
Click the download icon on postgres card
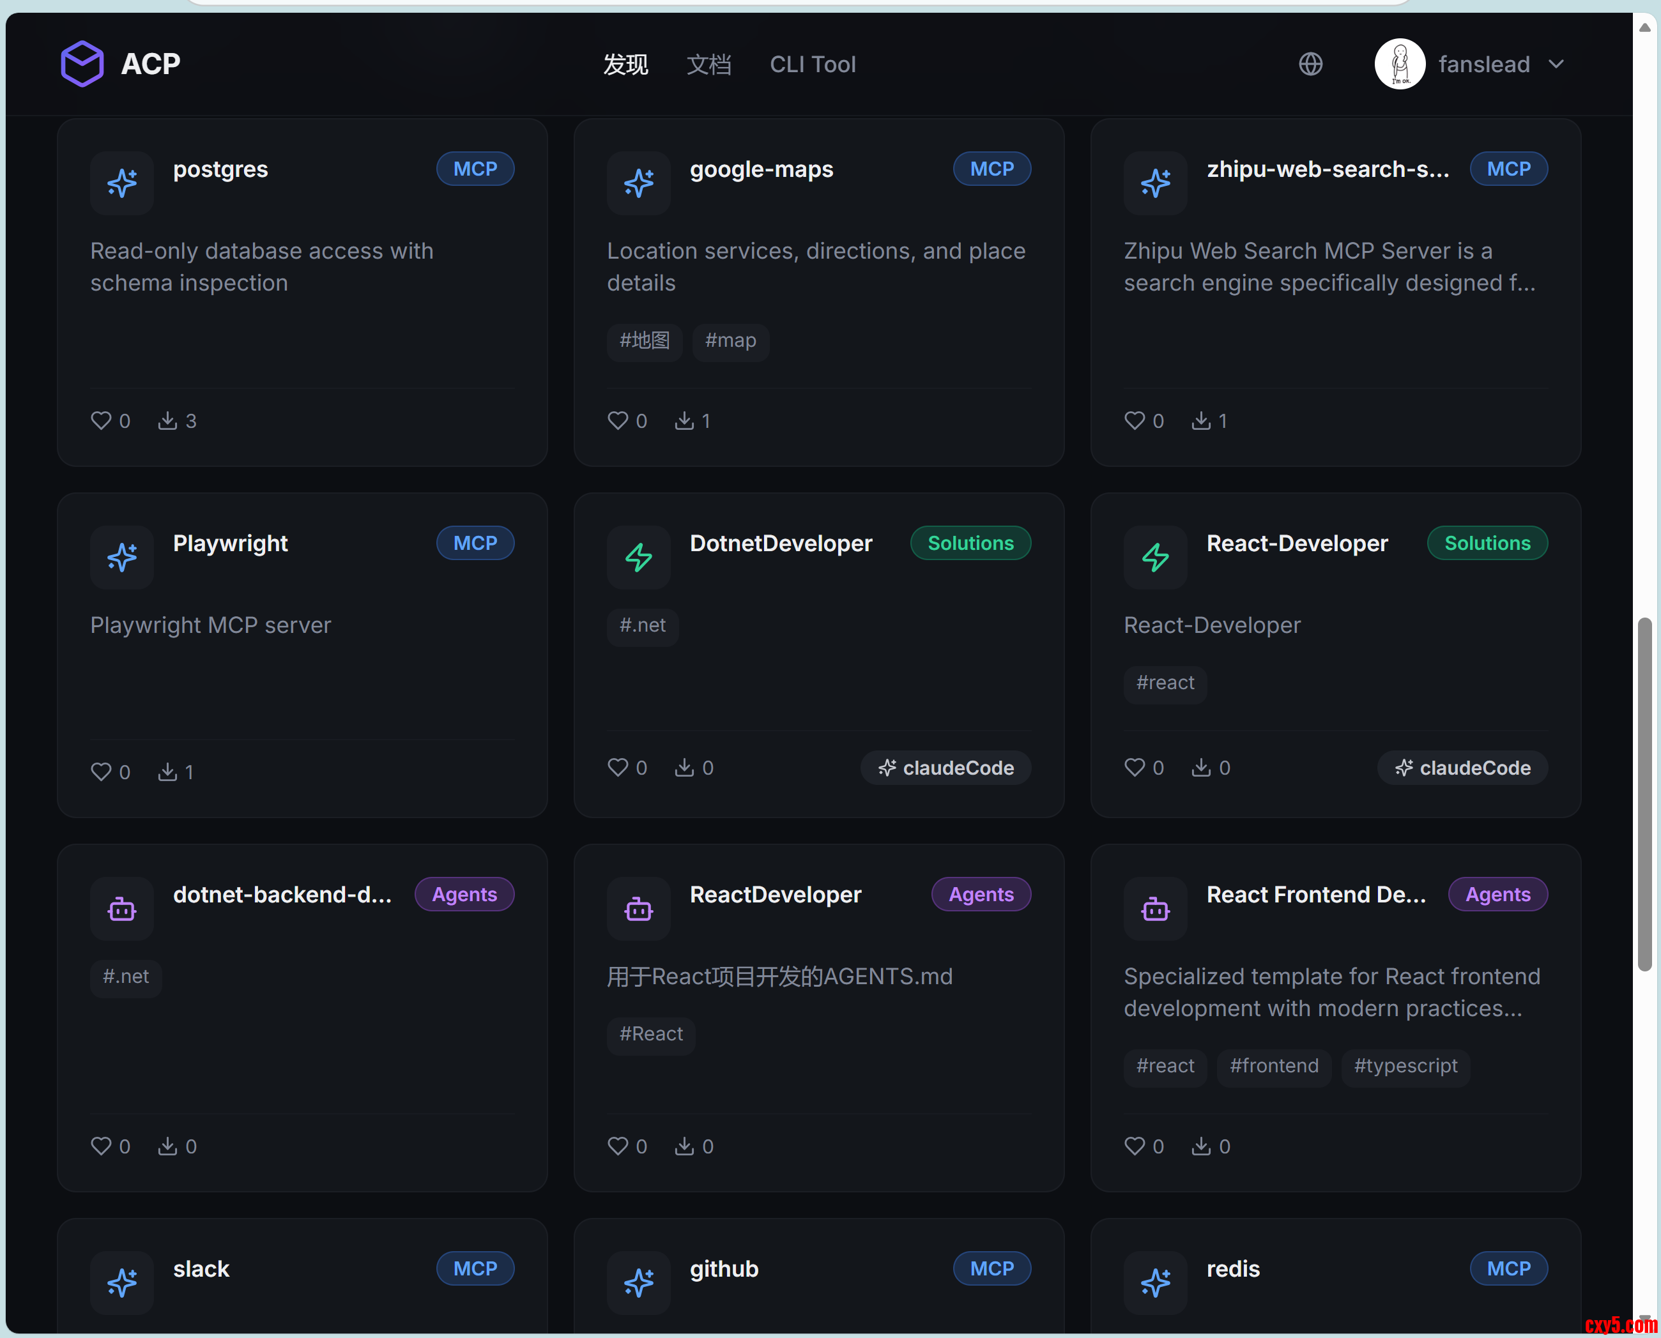click(167, 420)
